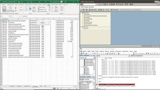This screenshot has width=160, height=90.
Task: Open the Página Inicial ribbon tab
Action: coord(10,4)
